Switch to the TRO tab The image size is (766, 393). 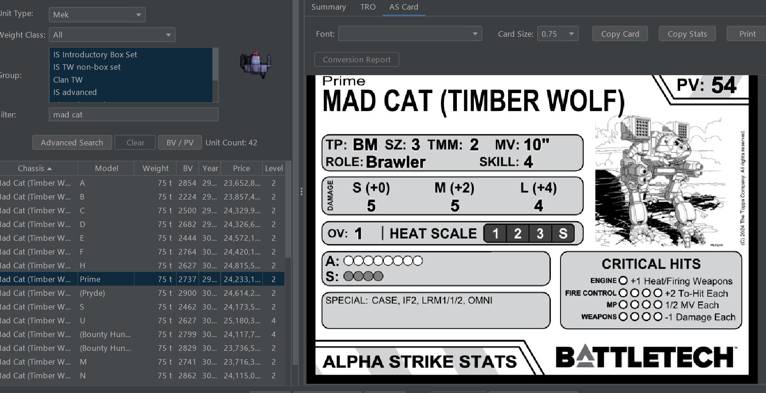pos(368,7)
